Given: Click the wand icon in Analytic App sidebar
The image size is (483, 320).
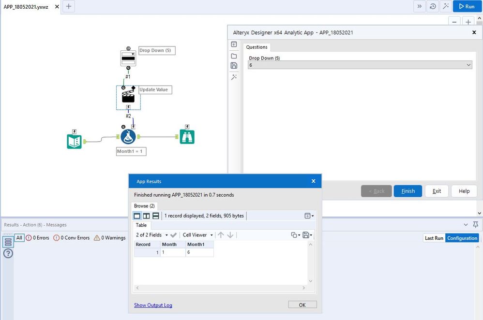Looking at the screenshot, I should (x=234, y=77).
